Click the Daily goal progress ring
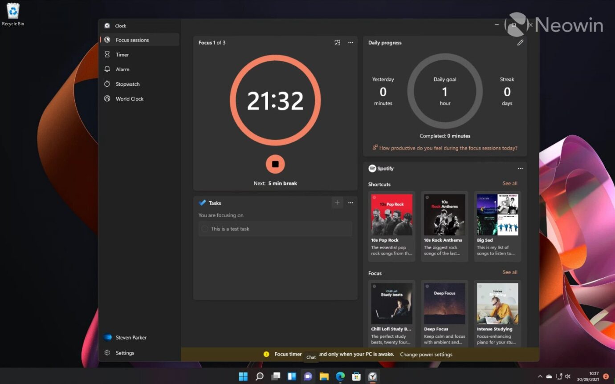This screenshot has width=615, height=384. coord(444,90)
